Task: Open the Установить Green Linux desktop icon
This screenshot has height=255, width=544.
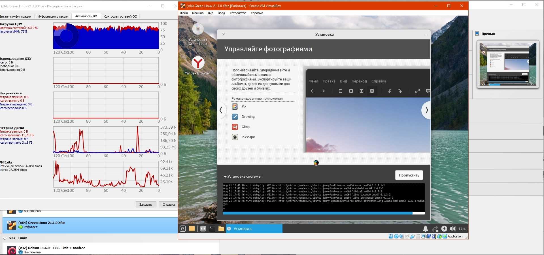Action: point(198,34)
